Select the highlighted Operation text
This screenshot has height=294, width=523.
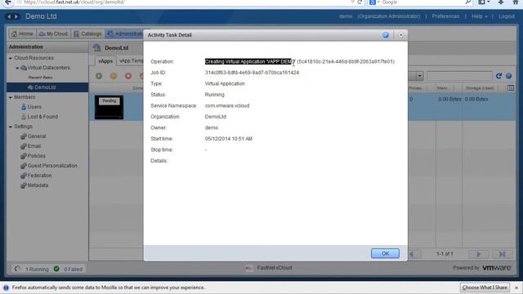click(x=248, y=62)
